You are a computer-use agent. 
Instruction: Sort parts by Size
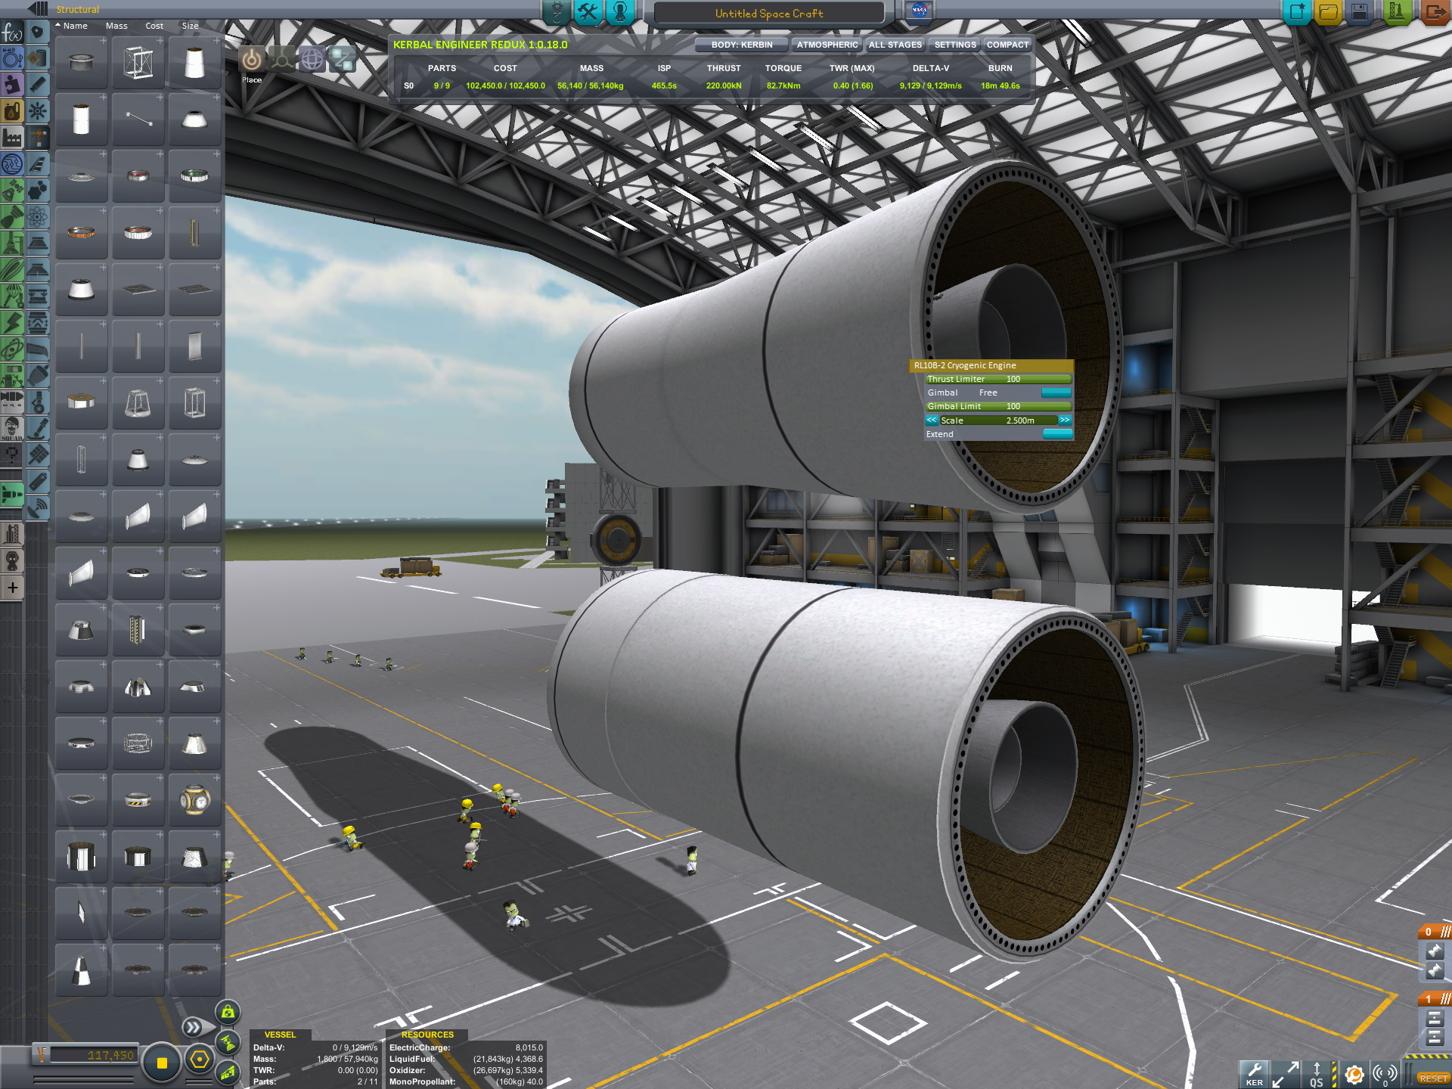tap(190, 26)
